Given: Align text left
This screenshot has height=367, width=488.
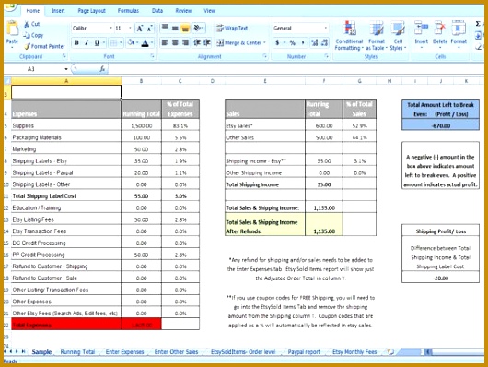Looking at the screenshot, I should click(165, 42).
